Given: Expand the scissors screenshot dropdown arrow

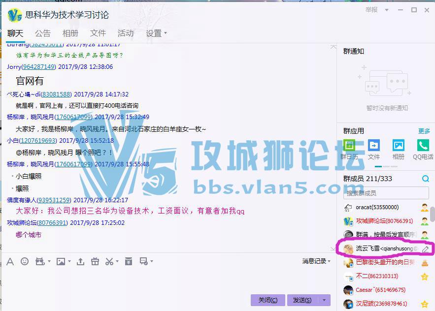Looking at the screenshot, I should click(x=117, y=261).
